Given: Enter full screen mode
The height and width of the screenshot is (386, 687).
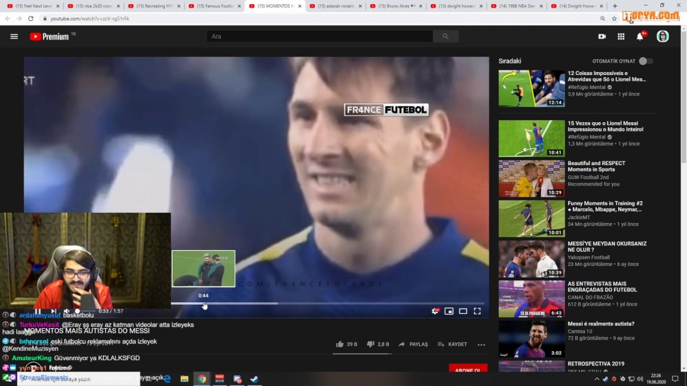Looking at the screenshot, I should pyautogui.click(x=477, y=311).
